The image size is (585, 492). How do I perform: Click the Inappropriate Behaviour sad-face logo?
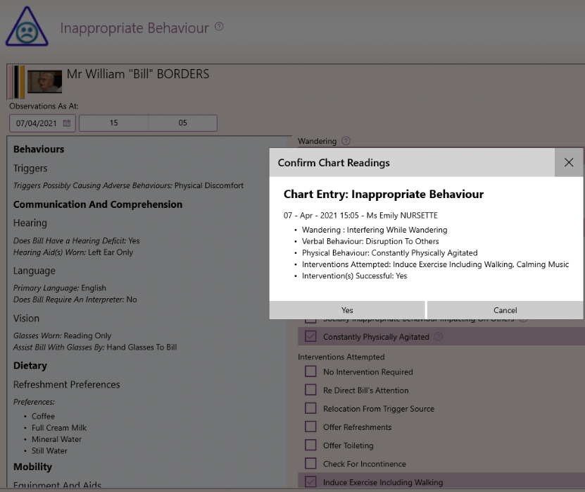click(x=27, y=27)
